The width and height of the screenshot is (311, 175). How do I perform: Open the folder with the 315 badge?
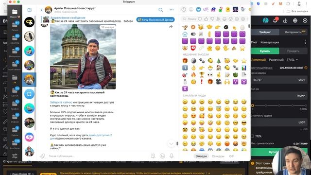coord(15,144)
